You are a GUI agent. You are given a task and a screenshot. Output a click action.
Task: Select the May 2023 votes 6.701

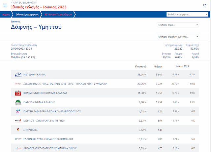(192, 74)
